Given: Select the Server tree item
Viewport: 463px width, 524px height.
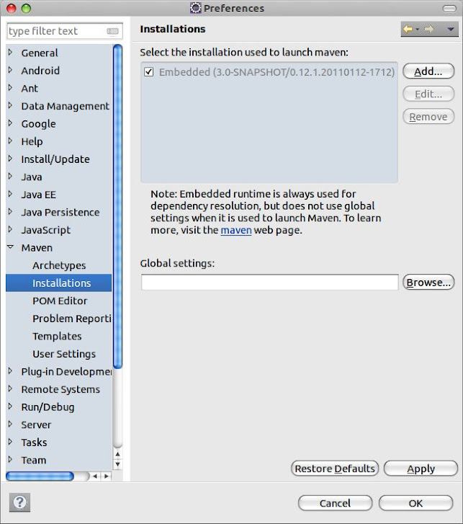Looking at the screenshot, I should (x=36, y=425).
